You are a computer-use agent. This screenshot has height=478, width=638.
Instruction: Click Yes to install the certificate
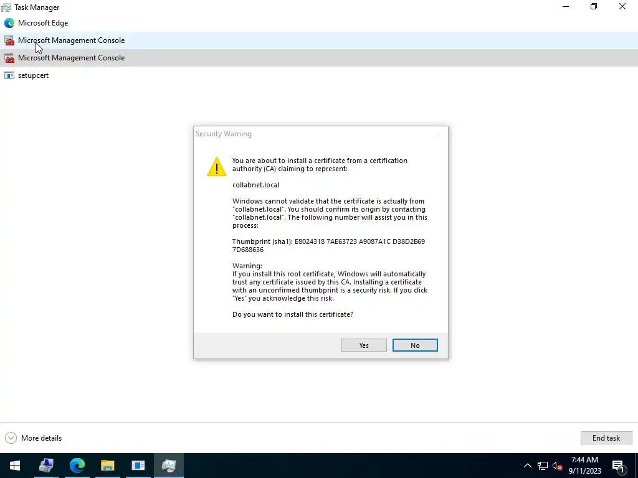coord(364,345)
